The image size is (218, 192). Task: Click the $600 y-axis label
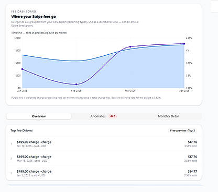18,63
